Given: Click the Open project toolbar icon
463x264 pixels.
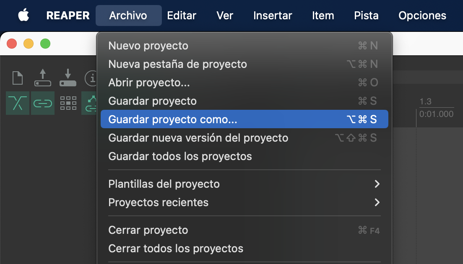Looking at the screenshot, I should (x=42, y=78).
